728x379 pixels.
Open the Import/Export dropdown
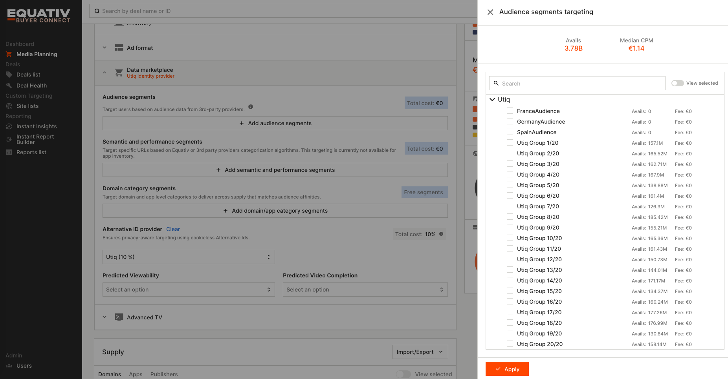point(420,352)
